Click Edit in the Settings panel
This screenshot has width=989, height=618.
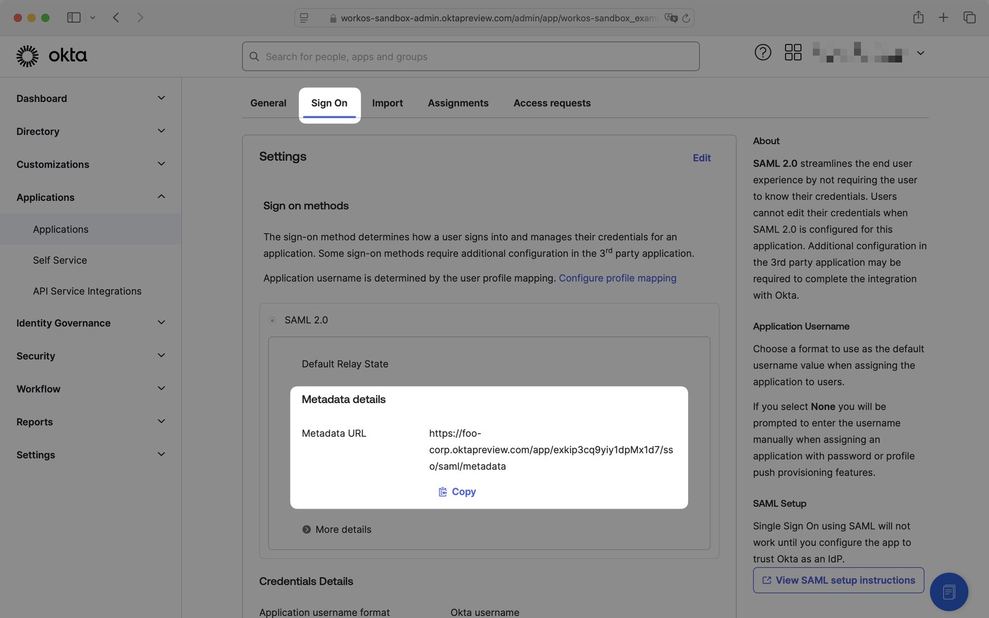702,158
